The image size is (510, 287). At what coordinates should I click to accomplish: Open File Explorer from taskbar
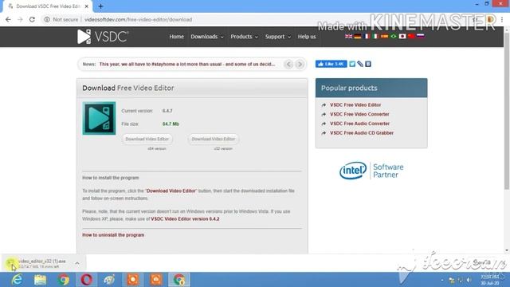point(40,280)
